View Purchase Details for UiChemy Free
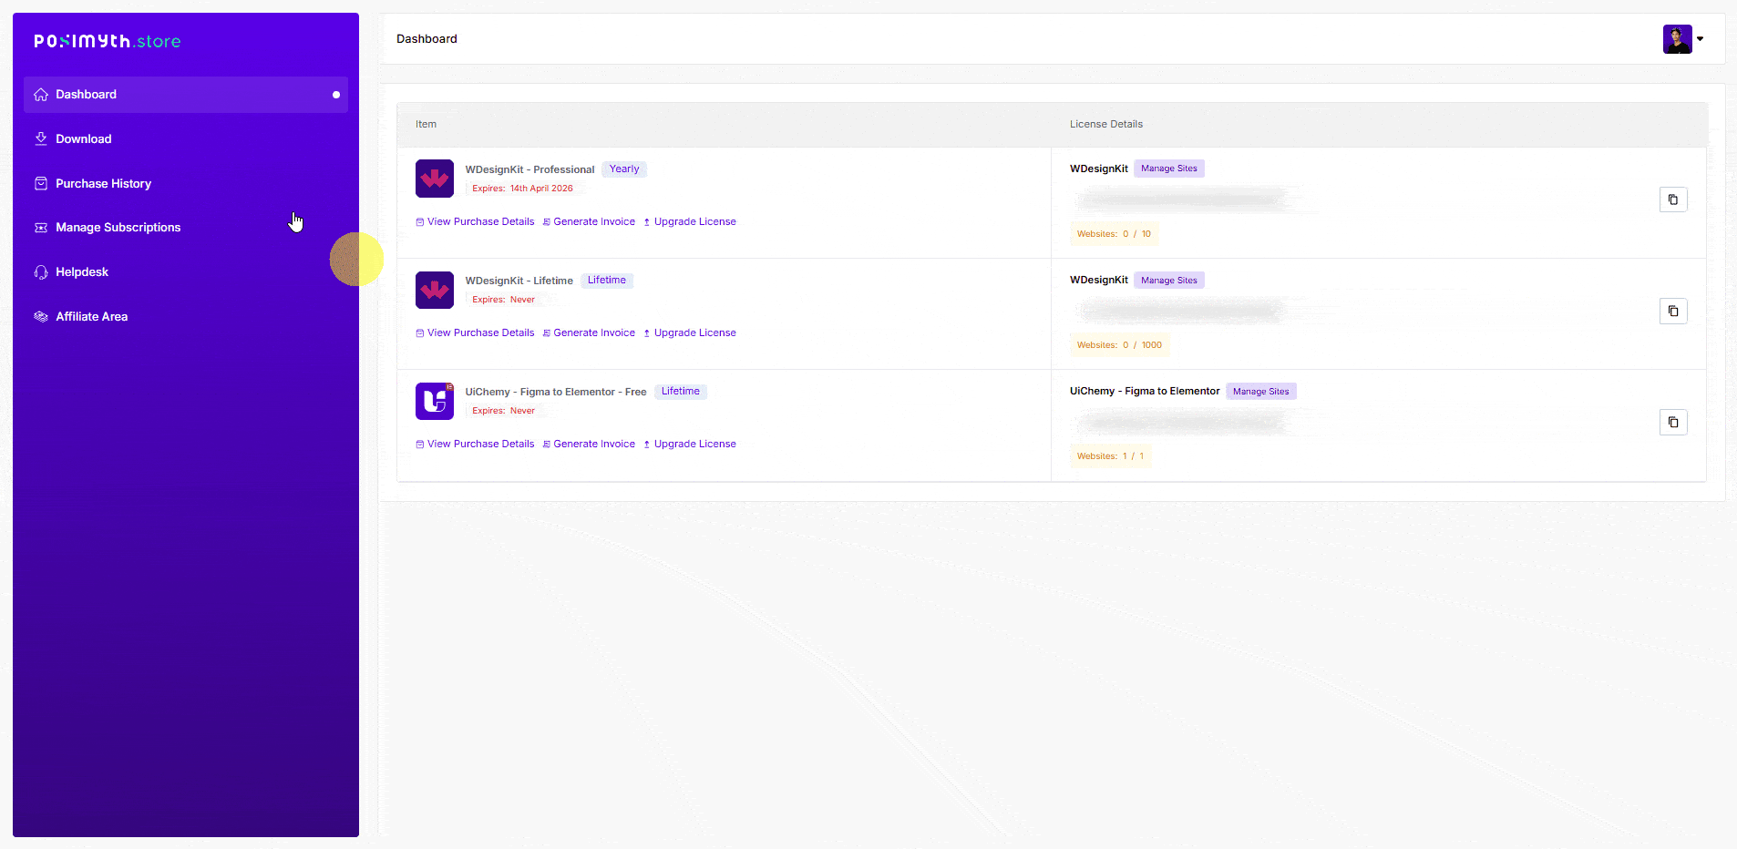 [475, 444]
